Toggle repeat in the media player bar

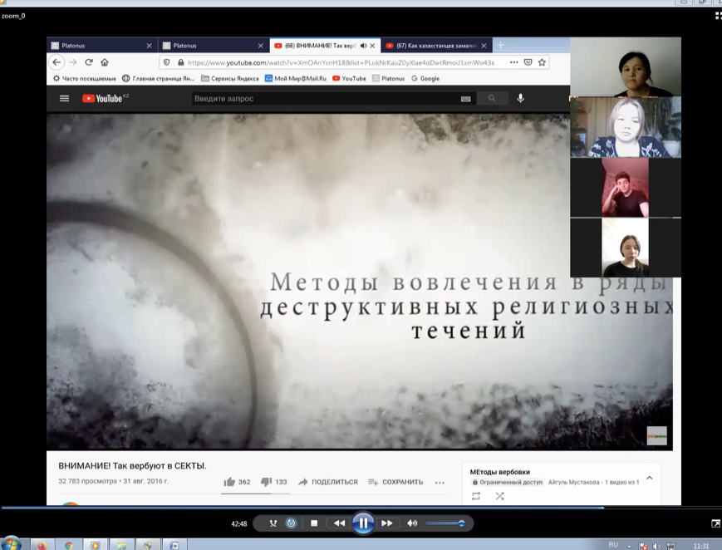[292, 523]
